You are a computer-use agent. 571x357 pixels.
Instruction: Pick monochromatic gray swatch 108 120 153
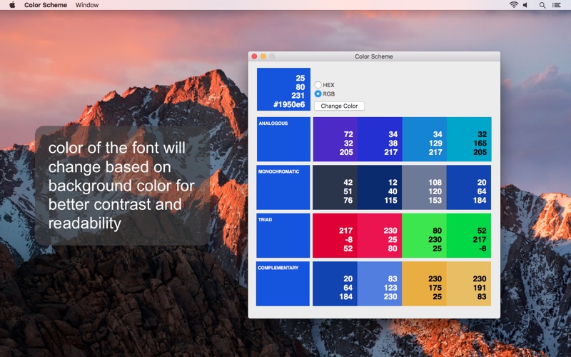tap(424, 187)
